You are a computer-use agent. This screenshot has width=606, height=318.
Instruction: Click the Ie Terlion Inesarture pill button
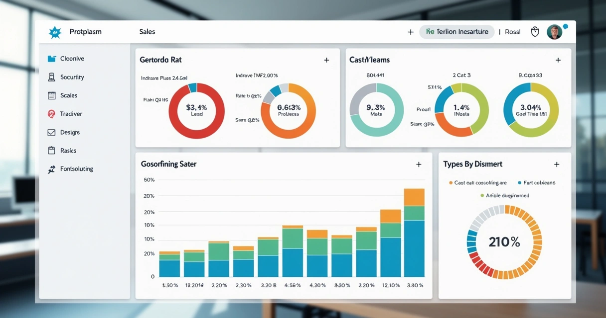pos(456,31)
